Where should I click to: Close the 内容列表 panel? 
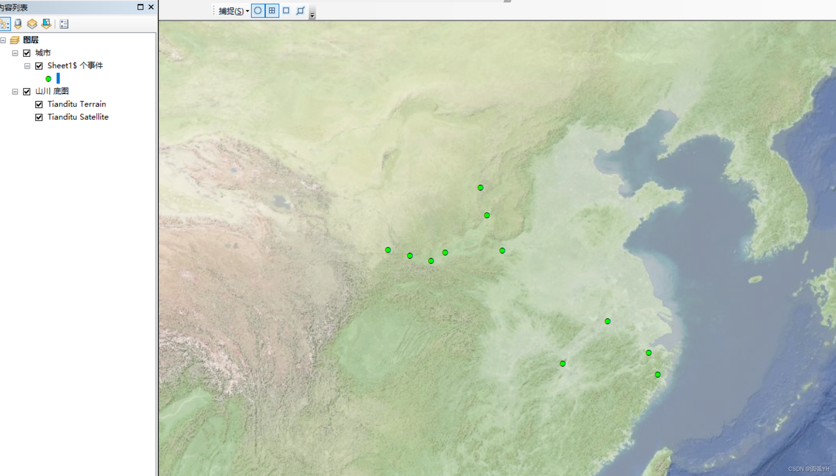tap(151, 7)
